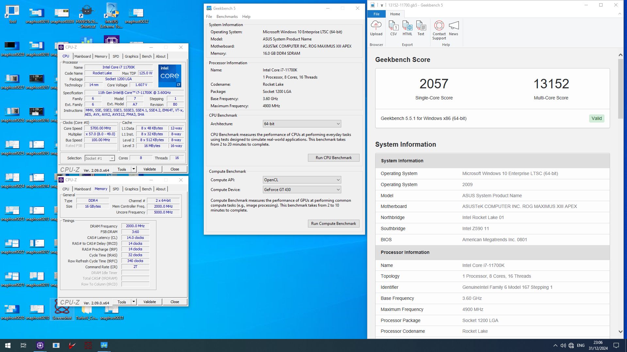Screen dimensions: 627x352
Task: Expand Tools arrow in lower CPU-Z window
Action: tap(134, 302)
